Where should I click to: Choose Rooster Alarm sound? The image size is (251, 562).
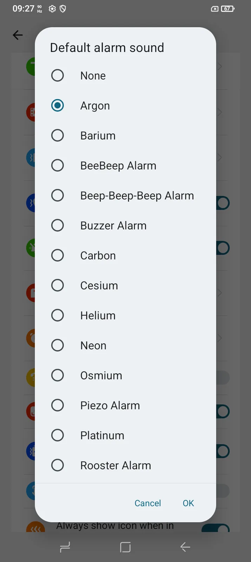click(58, 465)
